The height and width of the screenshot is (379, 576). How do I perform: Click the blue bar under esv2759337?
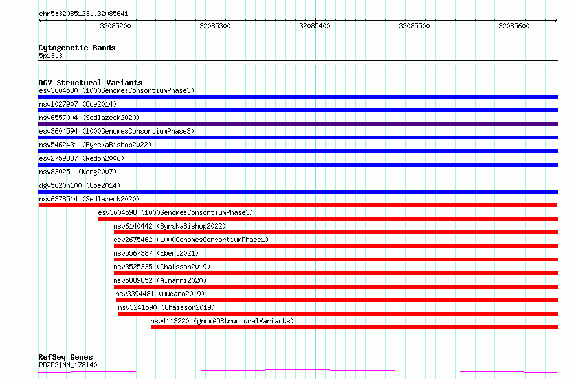(x=298, y=165)
